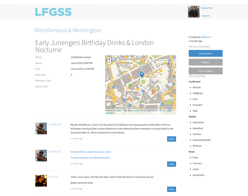
Task: Open londonnocturne.com/theevent.php link
Action: (x=90, y=158)
